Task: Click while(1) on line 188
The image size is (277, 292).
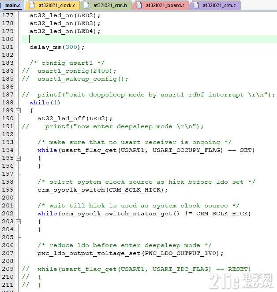Action: (x=45, y=103)
